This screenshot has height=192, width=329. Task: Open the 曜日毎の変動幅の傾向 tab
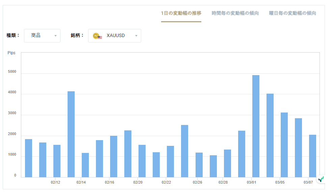pos(293,13)
